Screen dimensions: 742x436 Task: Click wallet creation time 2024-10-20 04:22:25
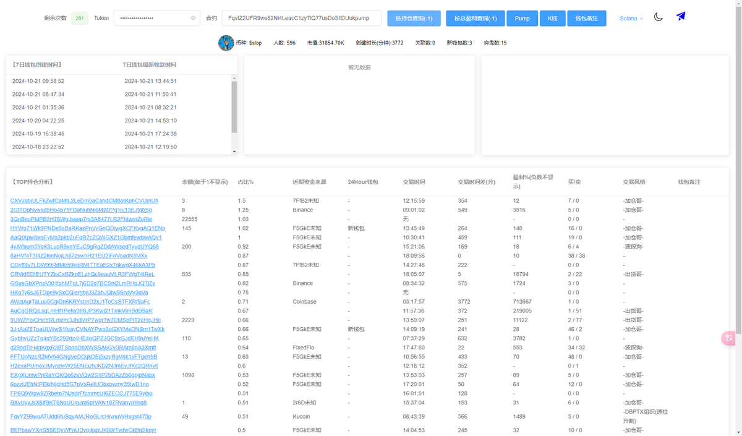pos(38,121)
